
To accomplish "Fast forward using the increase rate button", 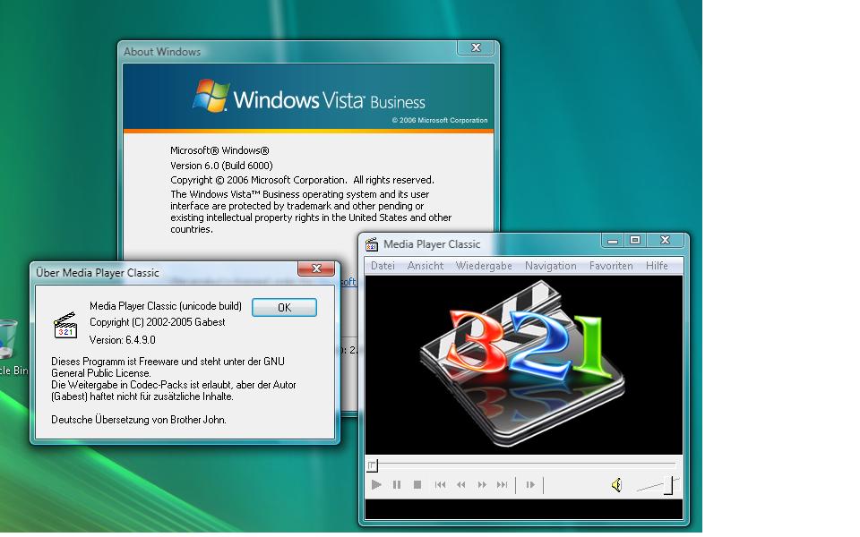I will (x=482, y=485).
